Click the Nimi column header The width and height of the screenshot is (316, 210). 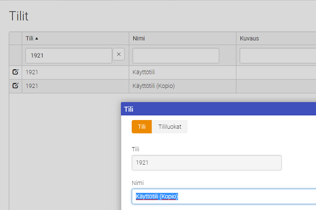(138, 38)
